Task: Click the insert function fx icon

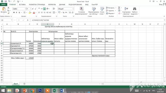Action: 28,20
